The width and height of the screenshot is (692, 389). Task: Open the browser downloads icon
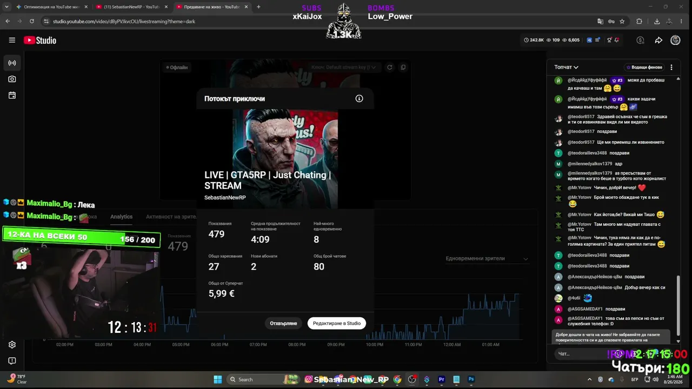pyautogui.click(x=657, y=22)
